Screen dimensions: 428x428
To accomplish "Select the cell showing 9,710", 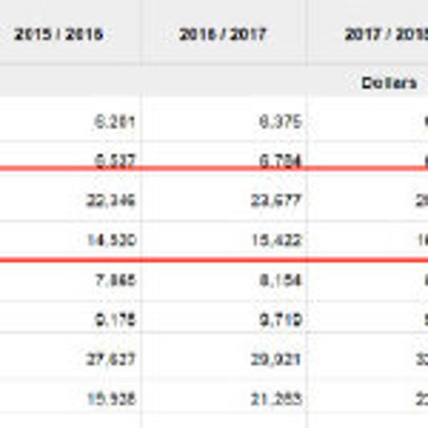I will click(x=280, y=319).
